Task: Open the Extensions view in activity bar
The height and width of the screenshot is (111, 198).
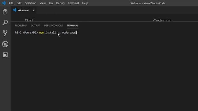Action: 5,55
